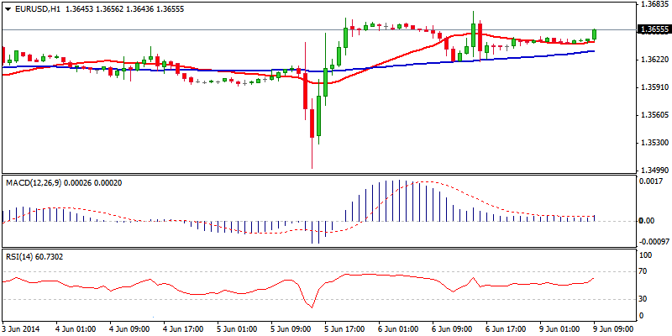
Task: Click the latest green candle at 9 Jun 09:00
Action: click(x=595, y=34)
